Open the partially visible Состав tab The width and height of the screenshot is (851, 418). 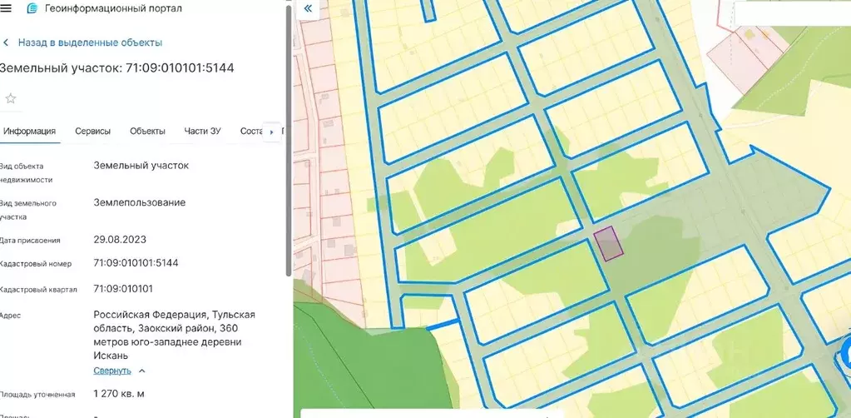coord(250,131)
